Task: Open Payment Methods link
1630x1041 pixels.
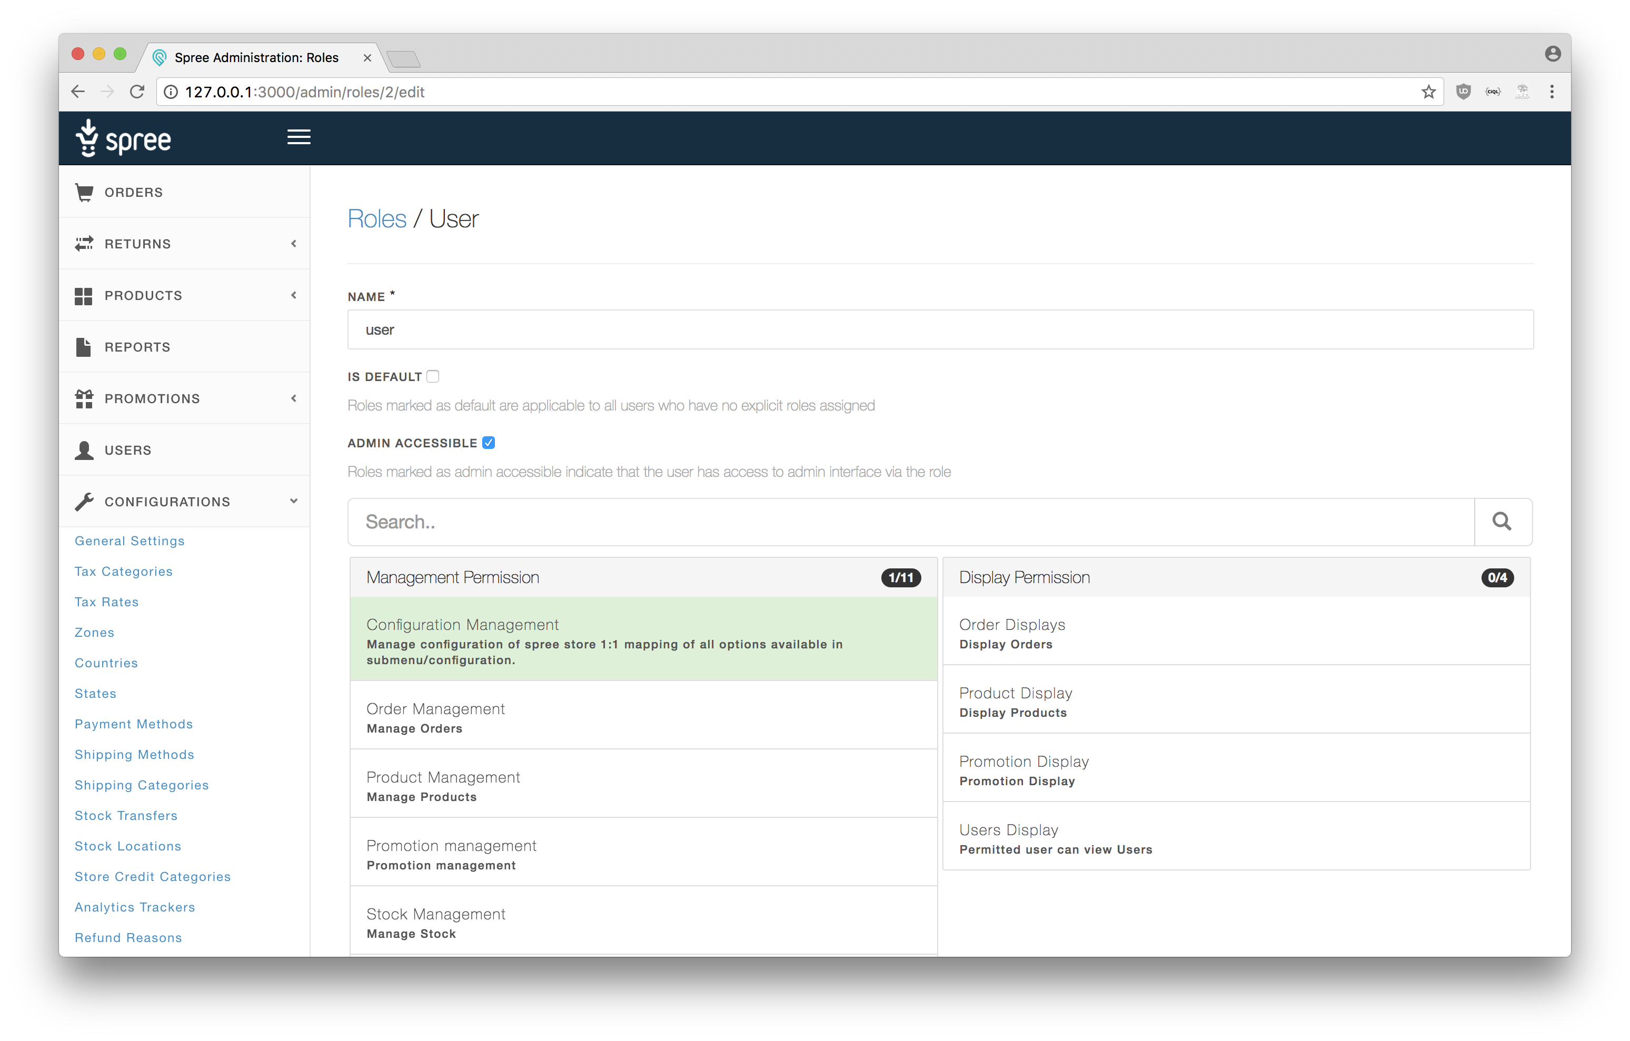Action: tap(134, 724)
